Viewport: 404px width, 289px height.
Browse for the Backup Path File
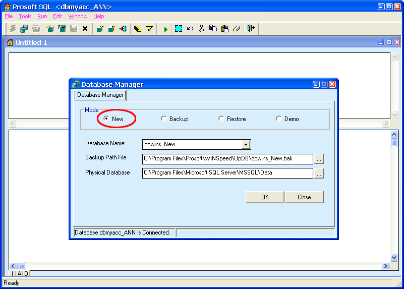[319, 159]
